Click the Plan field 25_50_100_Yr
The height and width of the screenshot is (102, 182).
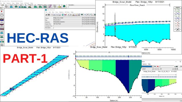(x=67, y=20)
